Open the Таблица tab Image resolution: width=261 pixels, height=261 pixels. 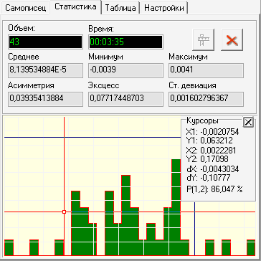pyautogui.click(x=120, y=8)
